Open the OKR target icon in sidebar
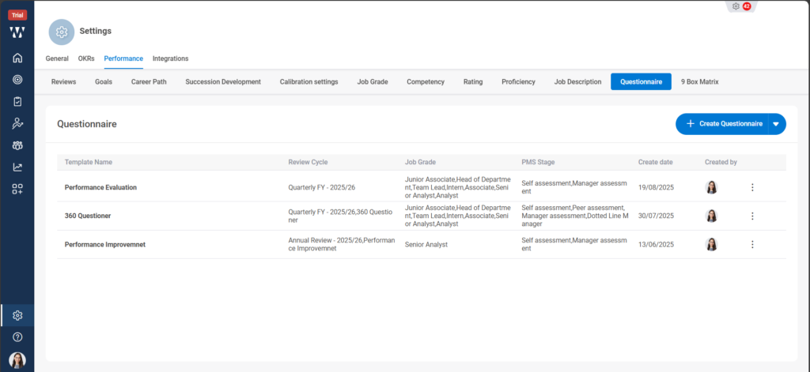This screenshot has height=372, width=810. tap(17, 80)
